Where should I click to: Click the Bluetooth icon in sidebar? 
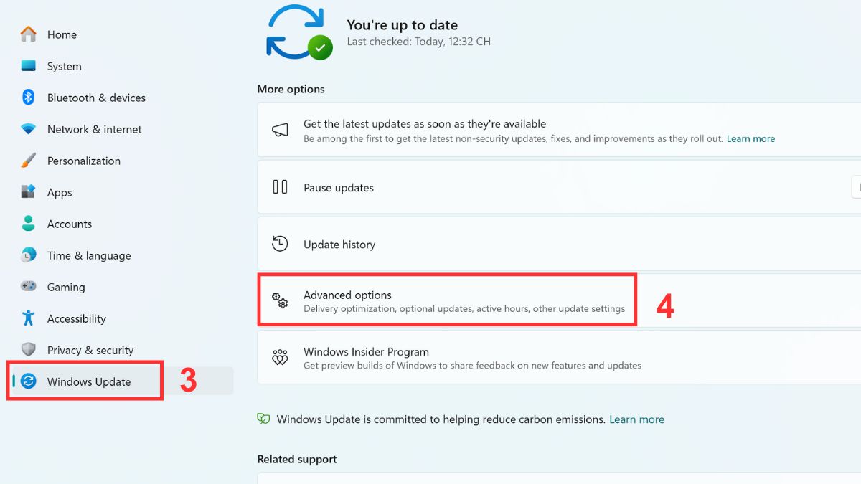(29, 98)
